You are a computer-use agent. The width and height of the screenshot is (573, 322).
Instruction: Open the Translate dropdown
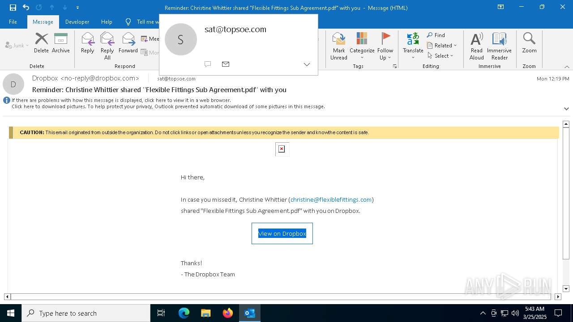(x=413, y=46)
